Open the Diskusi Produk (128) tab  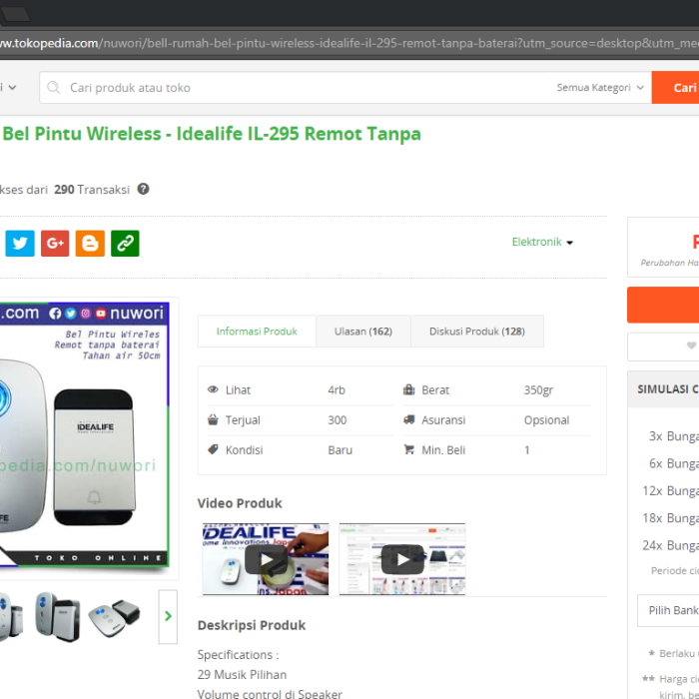(x=477, y=332)
